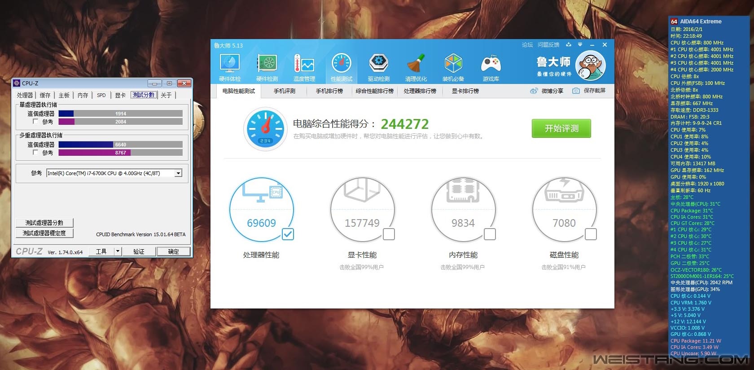The height and width of the screenshot is (370, 754).
Task: Open 游戏库 gamepad icon
Action: (491, 64)
